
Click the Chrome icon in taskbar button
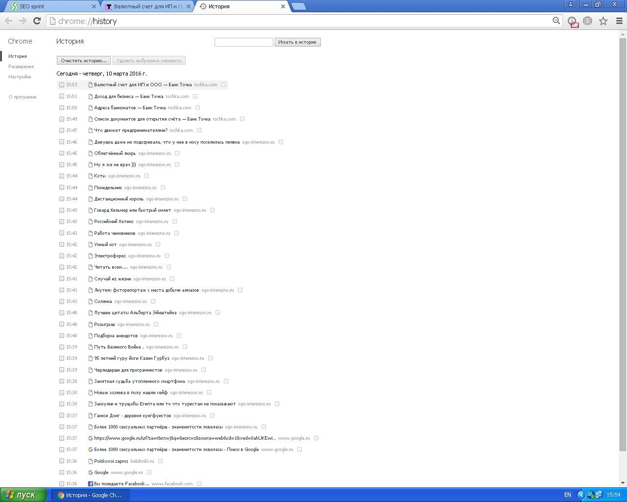click(61, 495)
